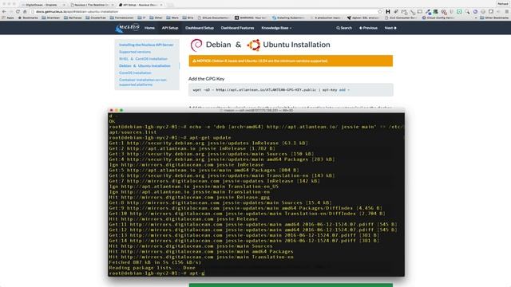Open the browser home page icon
This screenshot has width=511, height=287.
25,11
